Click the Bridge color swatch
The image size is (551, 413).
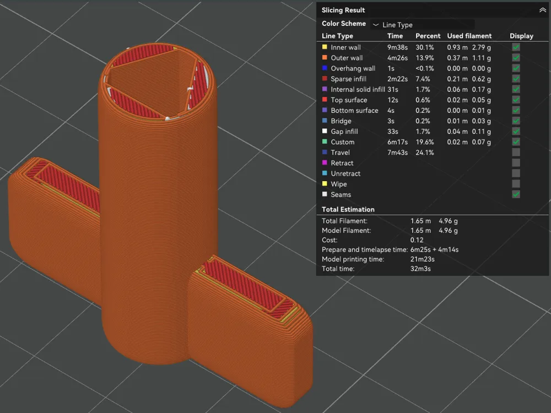point(325,121)
